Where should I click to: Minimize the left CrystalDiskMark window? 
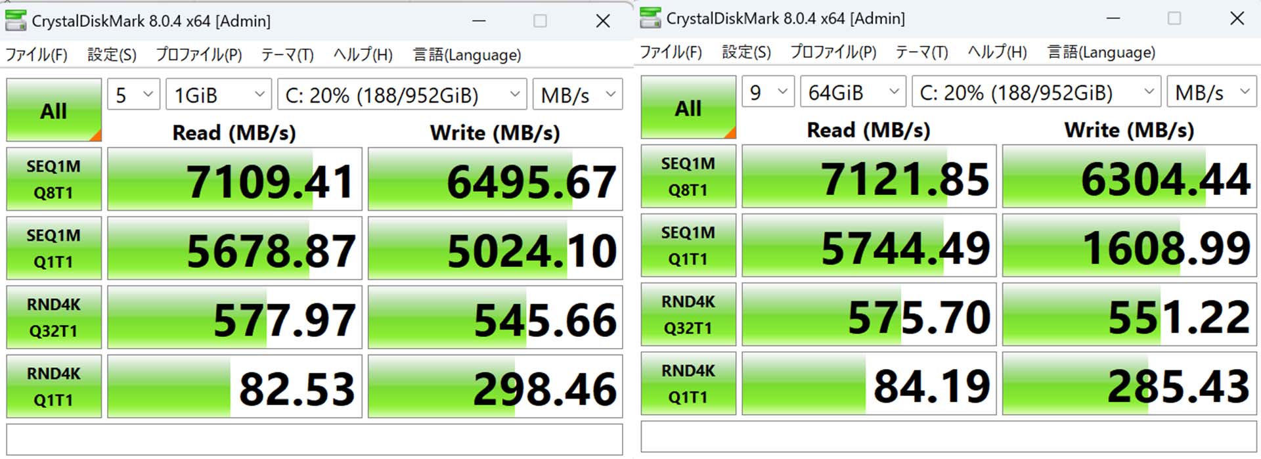(x=479, y=20)
